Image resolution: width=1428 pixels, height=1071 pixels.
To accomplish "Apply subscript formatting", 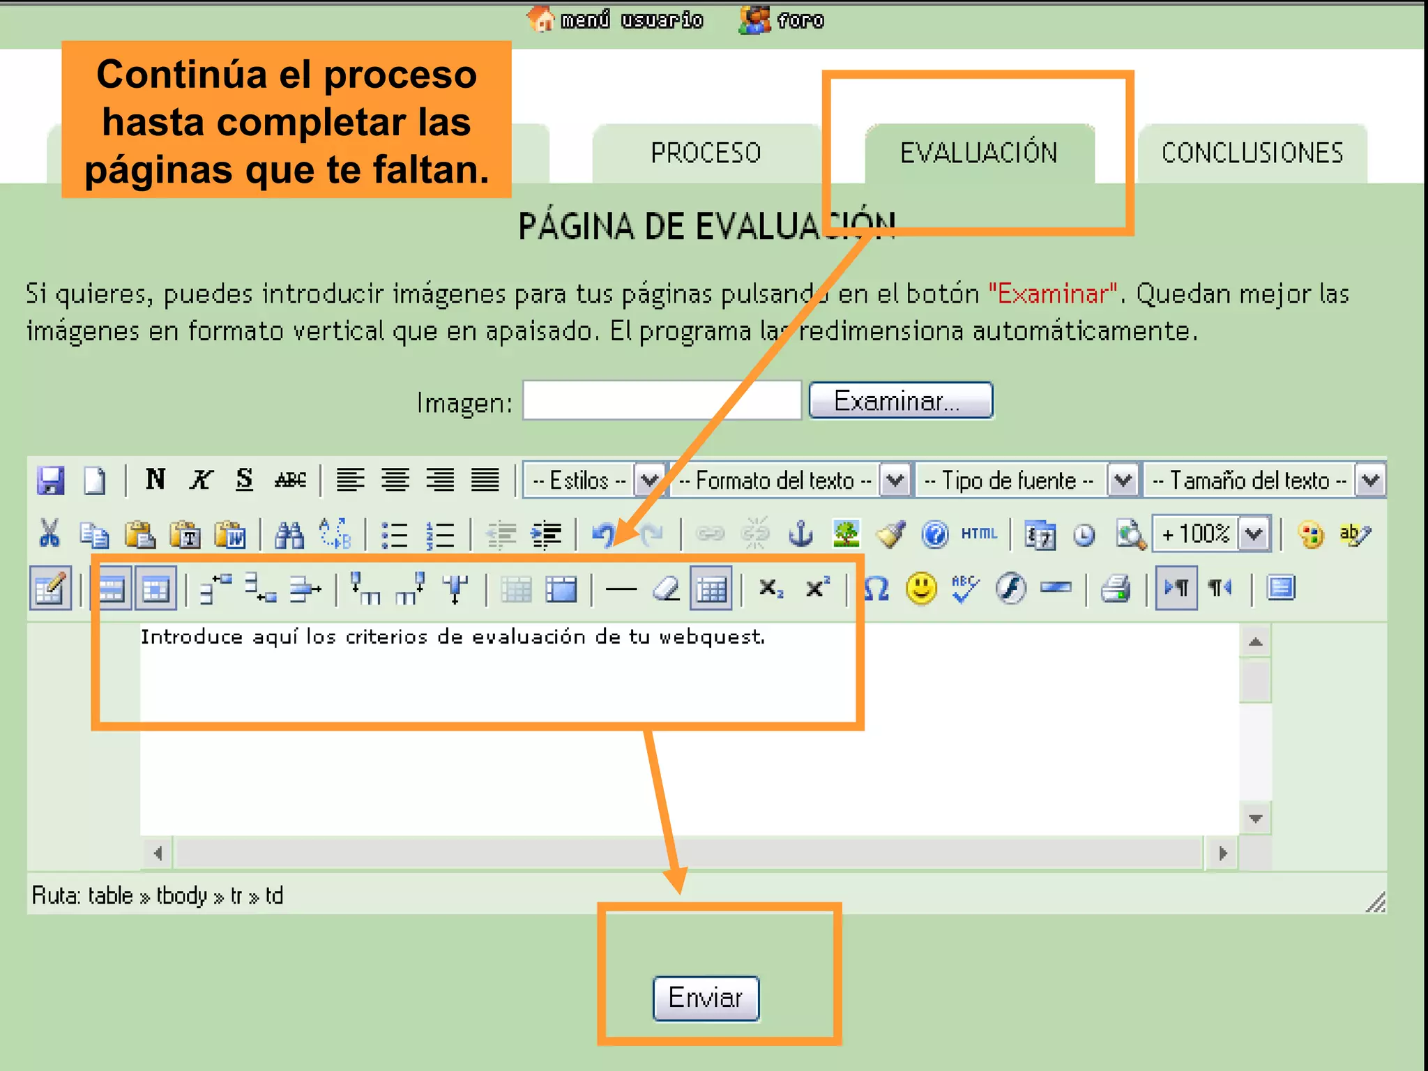I will point(771,589).
